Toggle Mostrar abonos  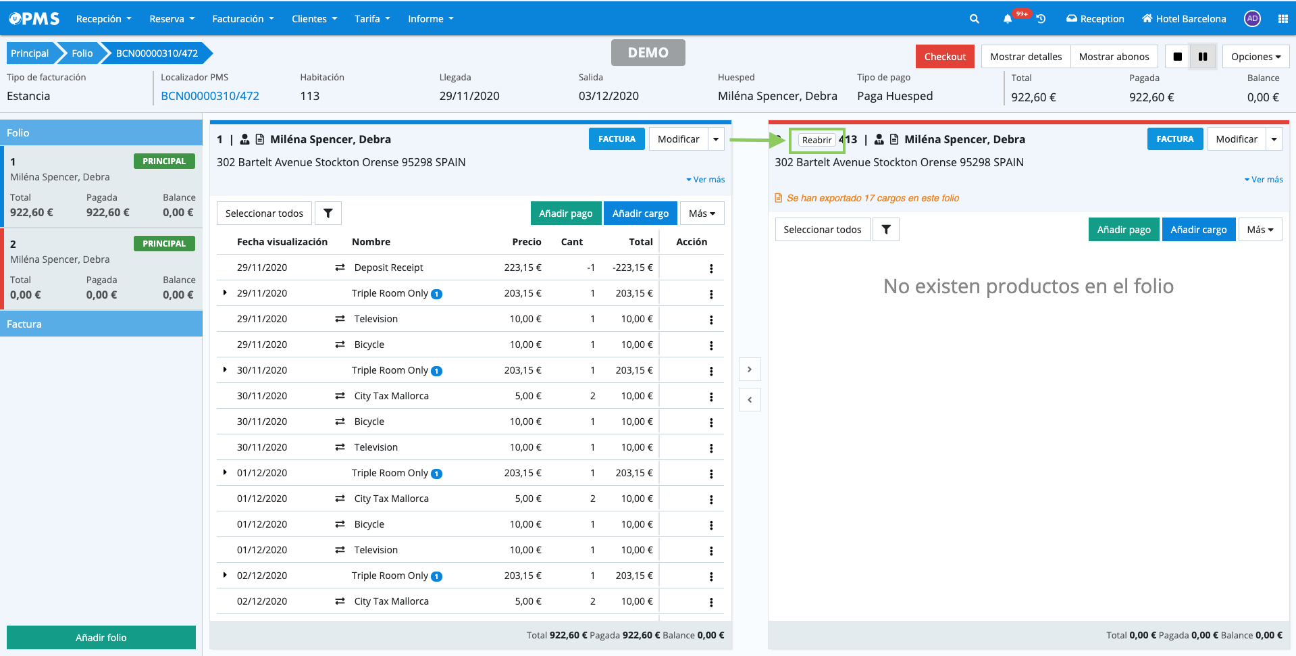1114,57
